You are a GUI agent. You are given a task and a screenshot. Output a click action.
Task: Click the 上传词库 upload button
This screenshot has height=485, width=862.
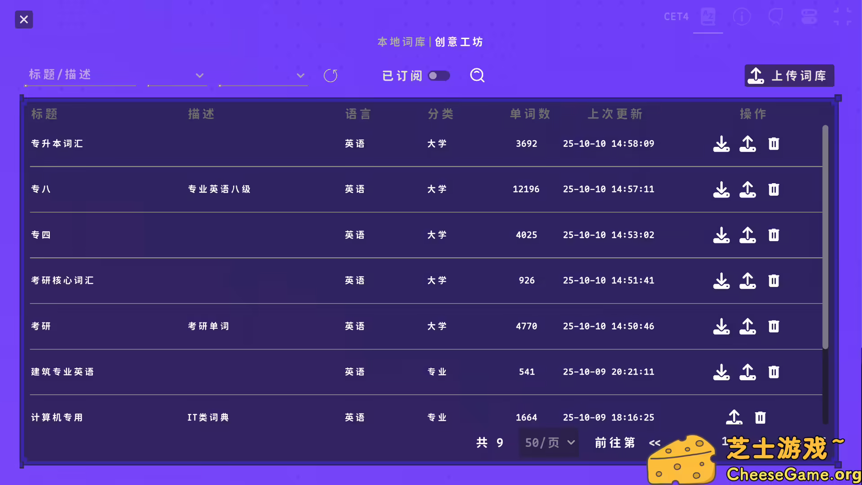tap(789, 75)
